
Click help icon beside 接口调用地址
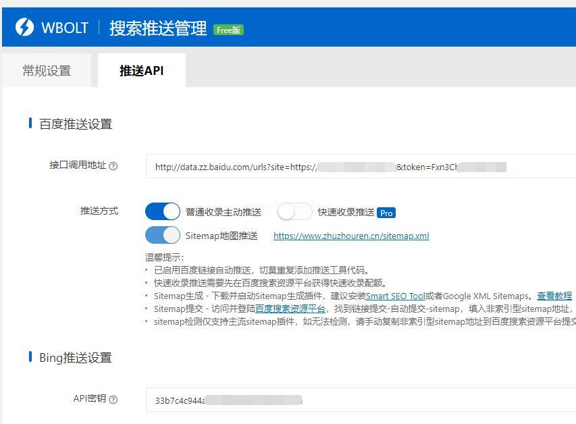click(x=113, y=166)
